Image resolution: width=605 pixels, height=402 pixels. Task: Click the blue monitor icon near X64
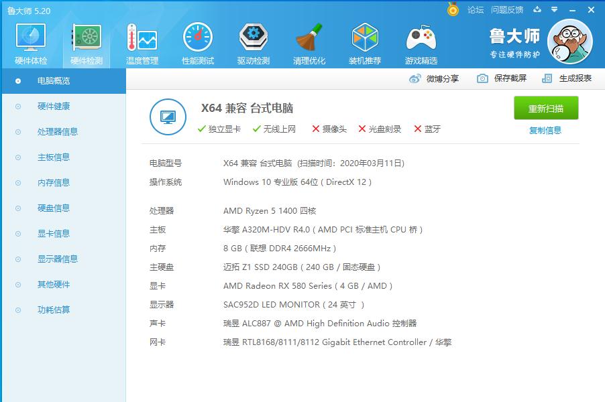click(168, 116)
